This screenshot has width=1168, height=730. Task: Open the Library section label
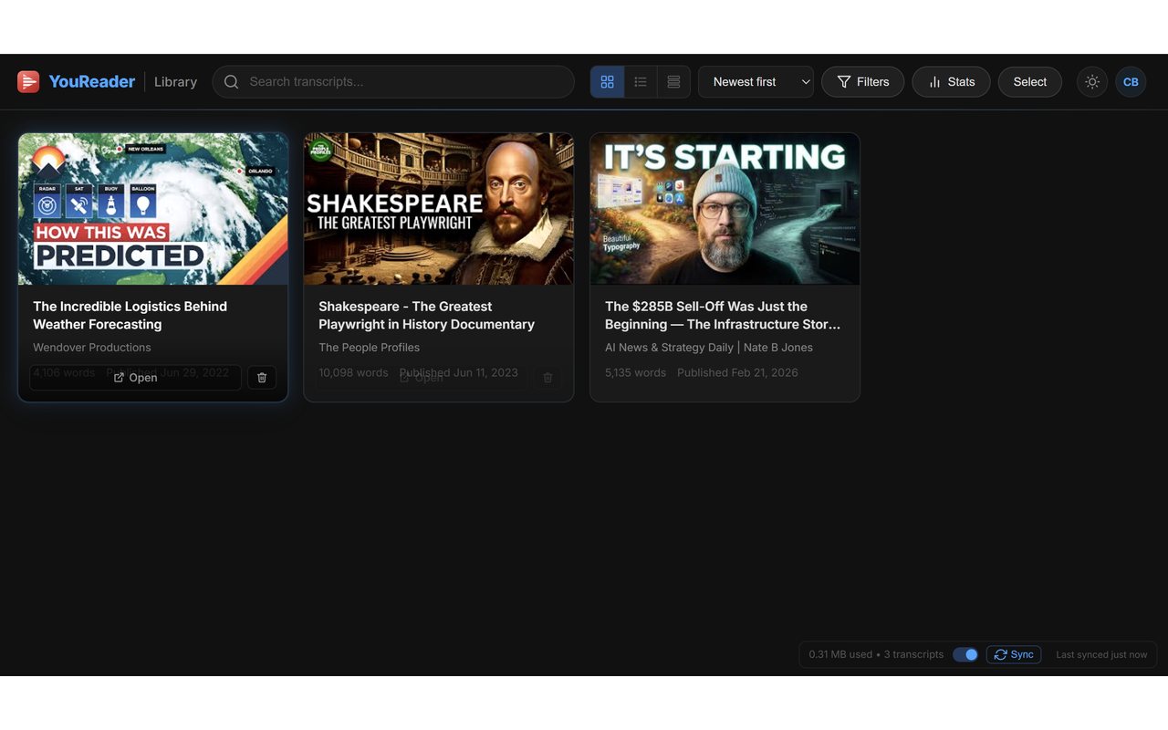click(175, 82)
